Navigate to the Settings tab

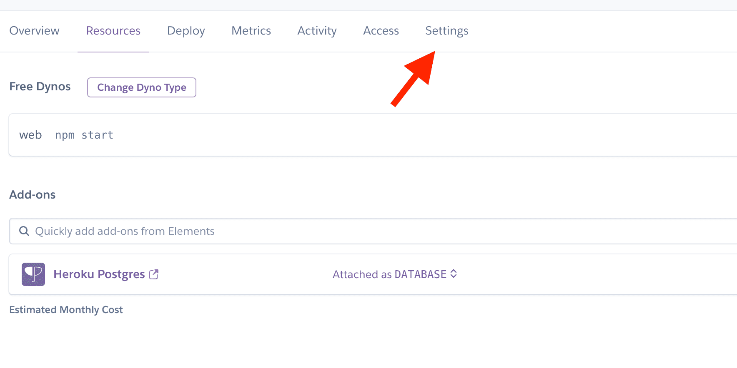click(x=446, y=31)
